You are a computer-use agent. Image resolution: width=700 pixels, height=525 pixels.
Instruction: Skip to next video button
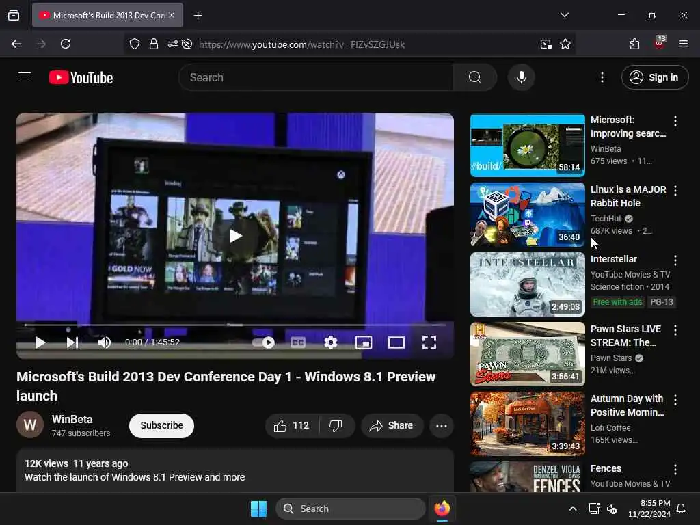(72, 342)
